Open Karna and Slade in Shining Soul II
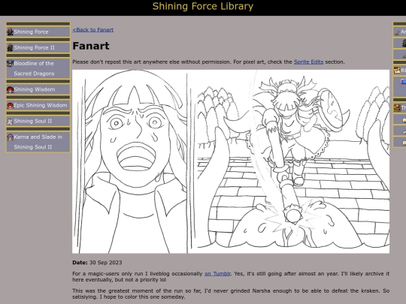Image resolution: width=406 pixels, height=304 pixels. [x=38, y=142]
